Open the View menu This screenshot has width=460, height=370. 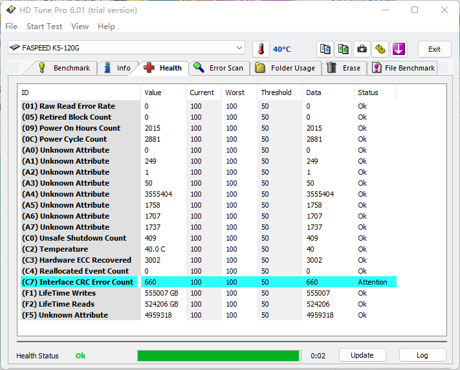tap(80, 27)
